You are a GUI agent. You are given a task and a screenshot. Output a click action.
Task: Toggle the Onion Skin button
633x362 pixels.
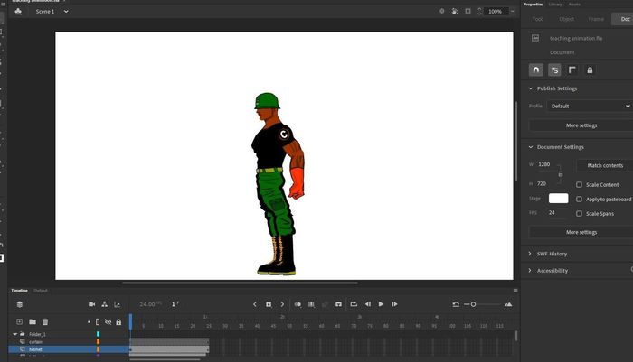coord(298,304)
